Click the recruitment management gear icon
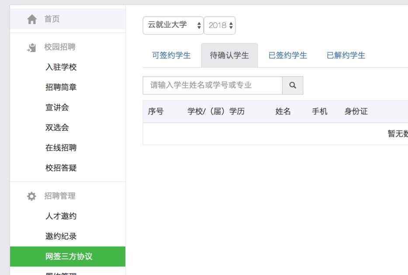This screenshot has width=408, height=275. point(32,196)
